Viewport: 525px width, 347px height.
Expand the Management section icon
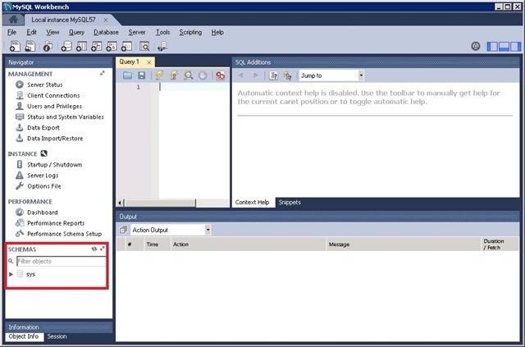pyautogui.click(x=102, y=73)
